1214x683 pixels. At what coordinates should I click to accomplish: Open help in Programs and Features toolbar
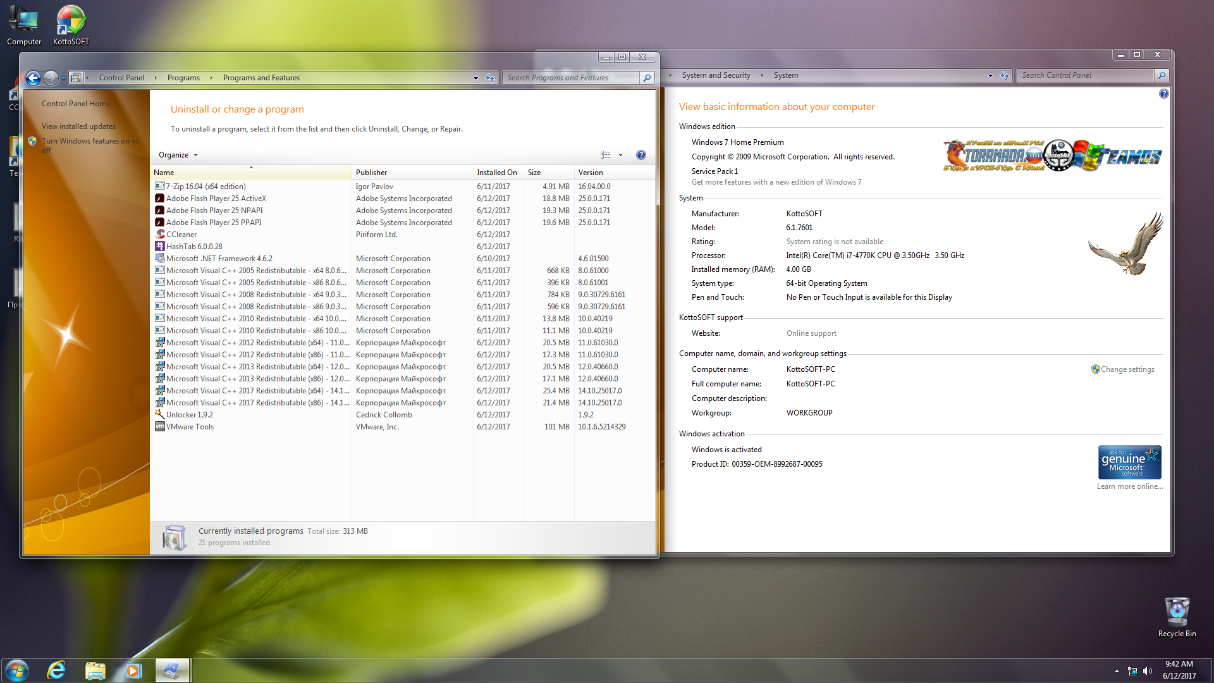[641, 155]
